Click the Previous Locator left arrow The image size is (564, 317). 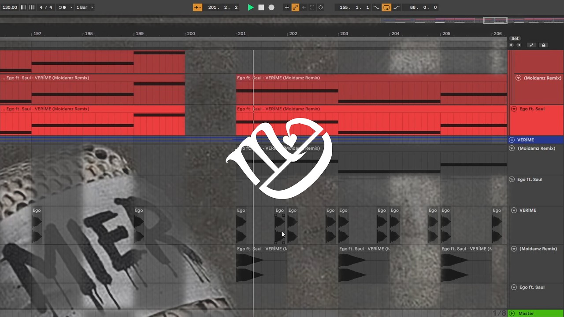point(512,45)
